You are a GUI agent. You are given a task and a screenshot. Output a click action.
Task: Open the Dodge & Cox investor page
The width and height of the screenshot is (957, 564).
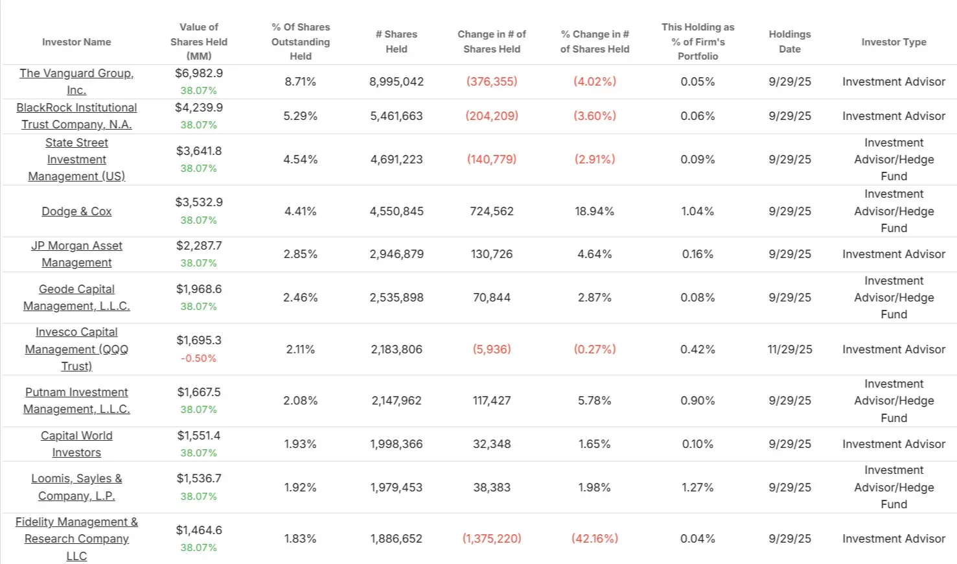76,211
